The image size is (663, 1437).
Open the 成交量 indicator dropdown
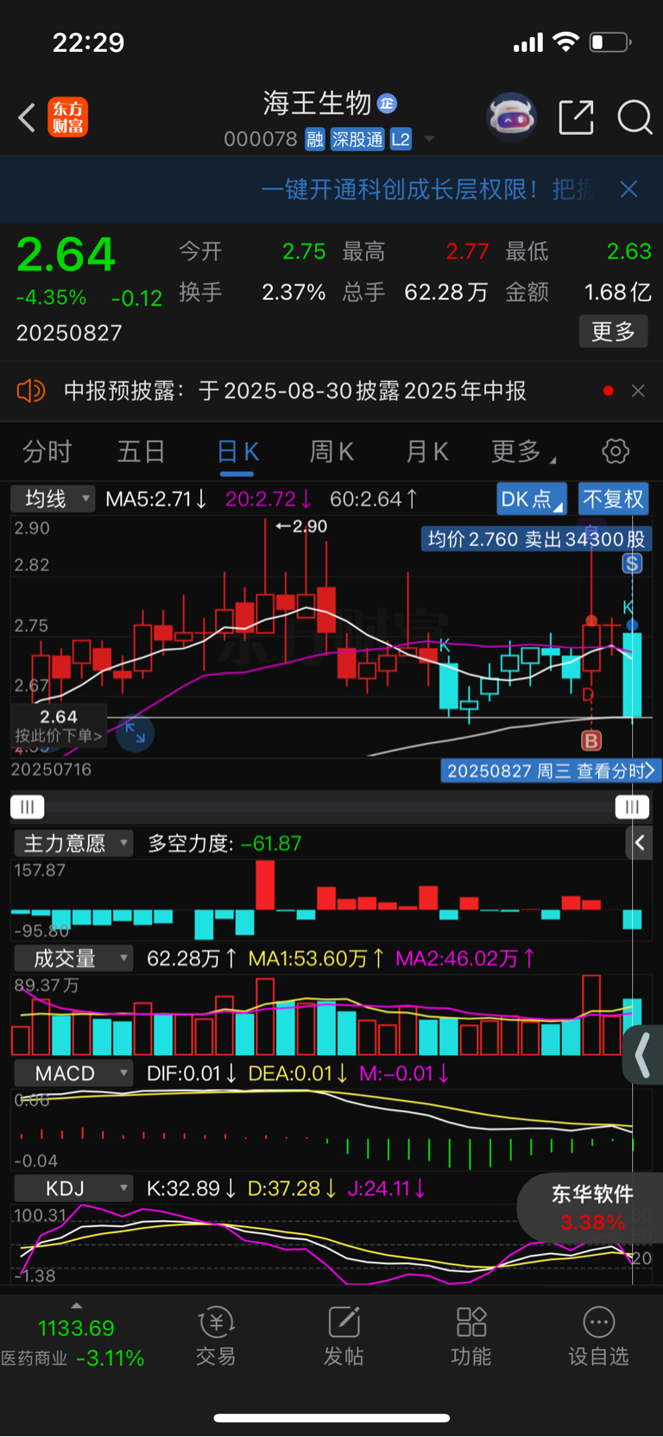pos(73,958)
